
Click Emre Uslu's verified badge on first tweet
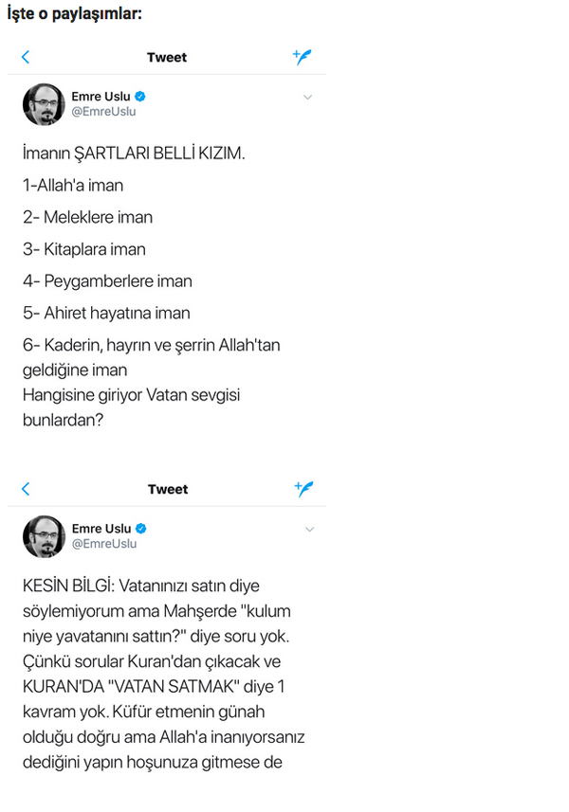point(138,96)
